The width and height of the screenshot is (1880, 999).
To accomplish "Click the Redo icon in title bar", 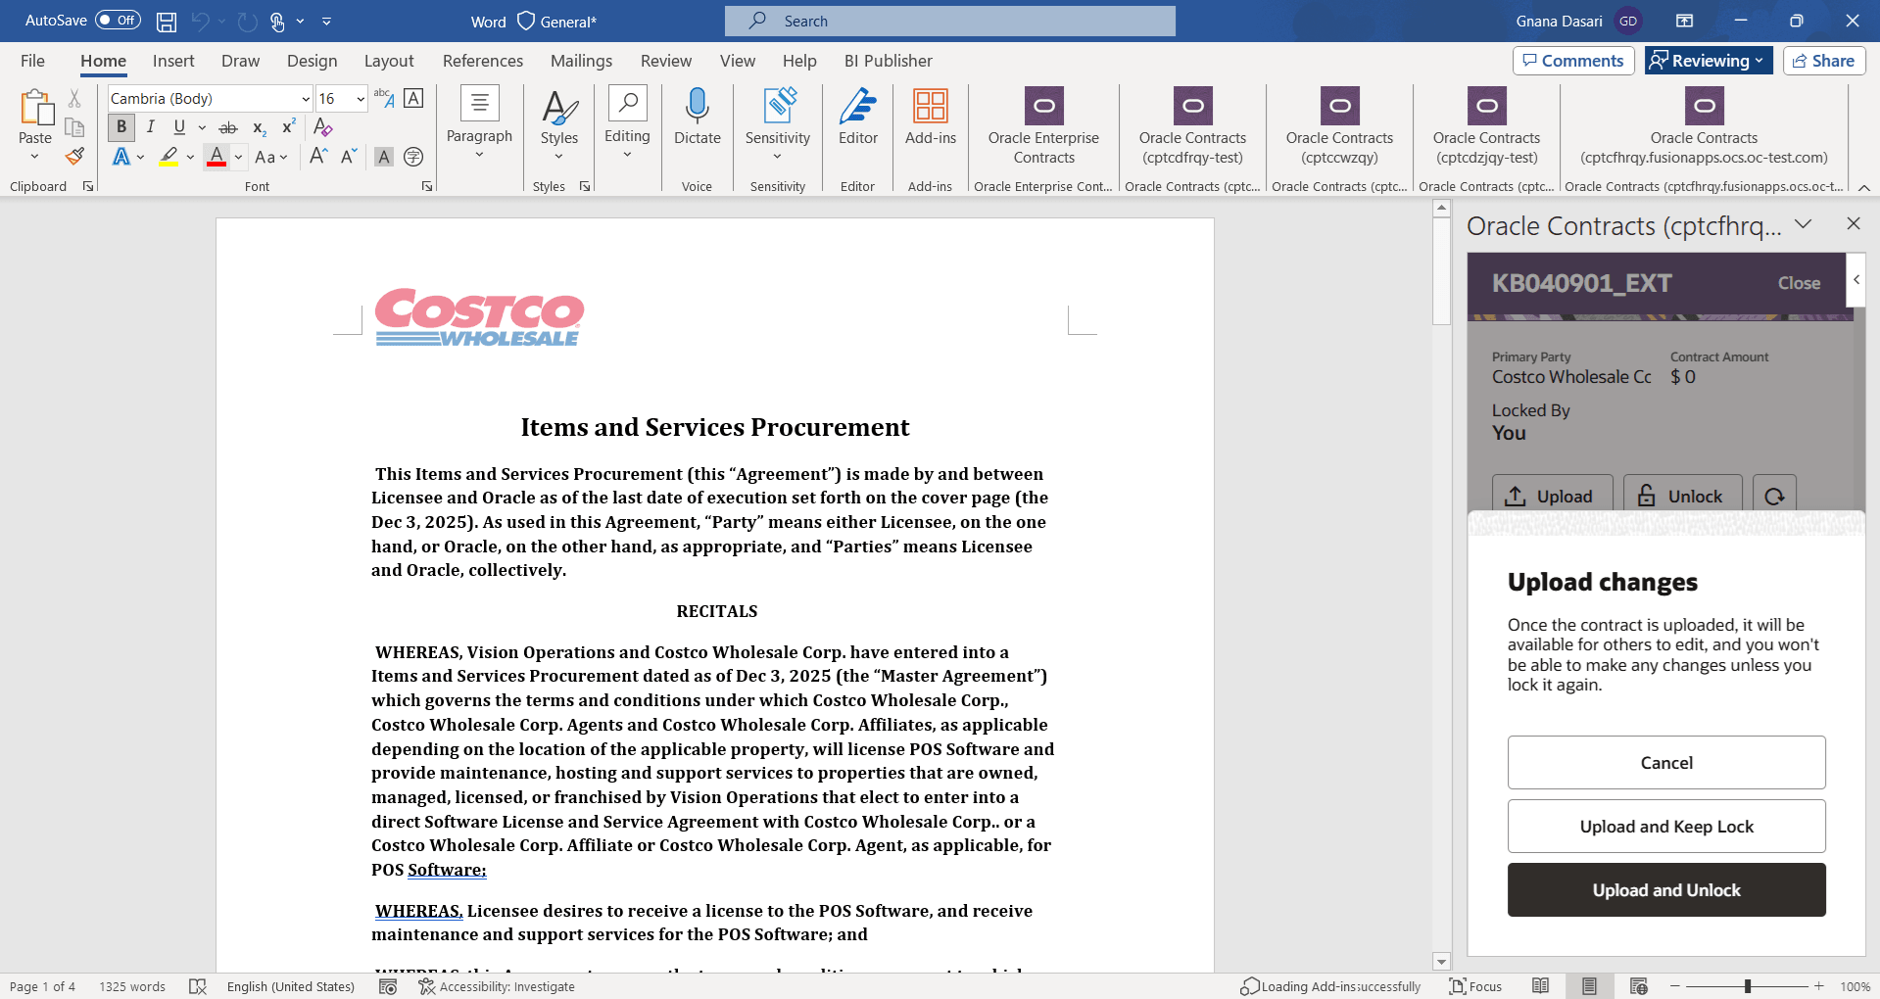I will click(x=247, y=21).
